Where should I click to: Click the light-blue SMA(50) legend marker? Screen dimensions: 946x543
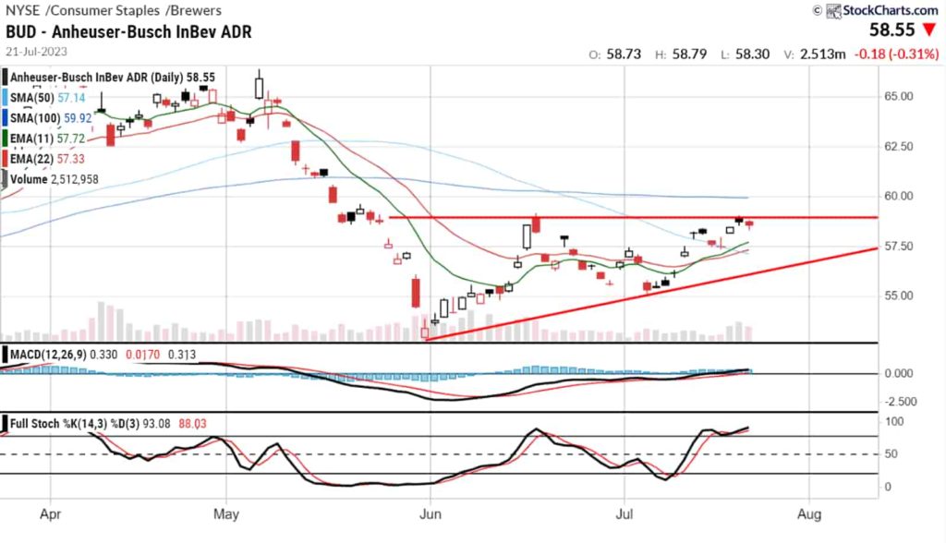[4, 98]
